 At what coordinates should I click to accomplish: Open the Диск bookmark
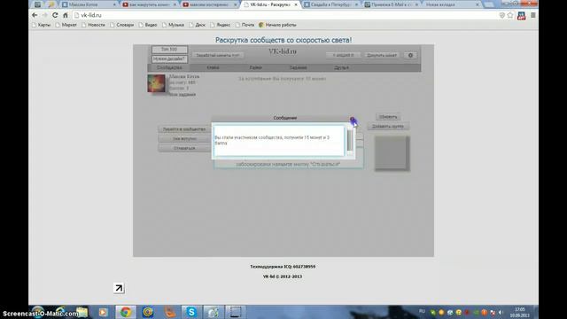[x=197, y=25]
